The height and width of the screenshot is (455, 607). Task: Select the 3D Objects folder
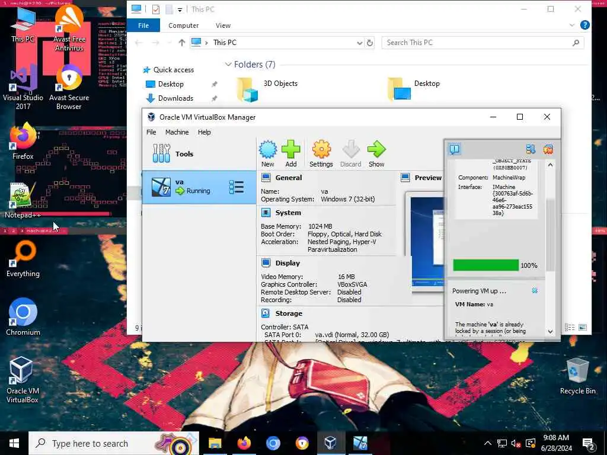267,89
